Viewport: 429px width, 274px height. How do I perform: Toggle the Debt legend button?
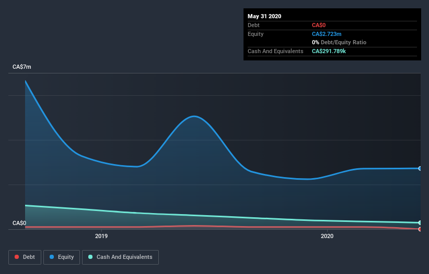click(x=25, y=257)
